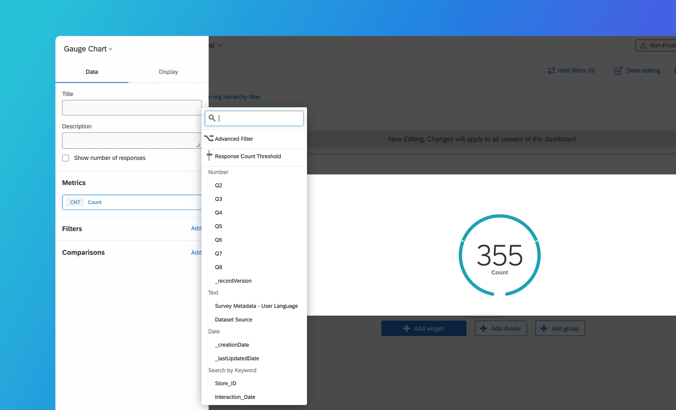Click into the Title input field

[131, 108]
